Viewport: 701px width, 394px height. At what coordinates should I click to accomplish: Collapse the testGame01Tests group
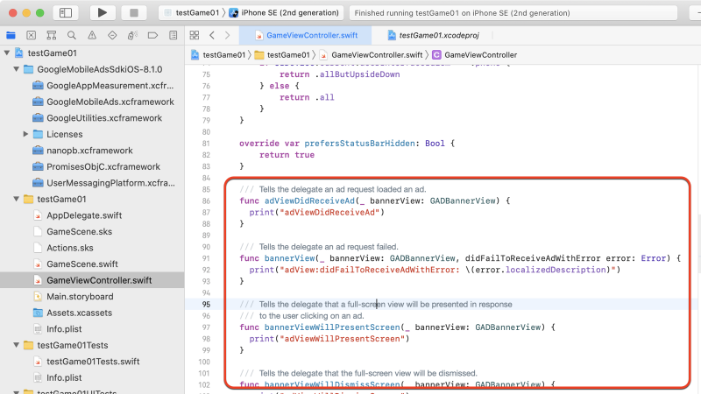click(16, 345)
